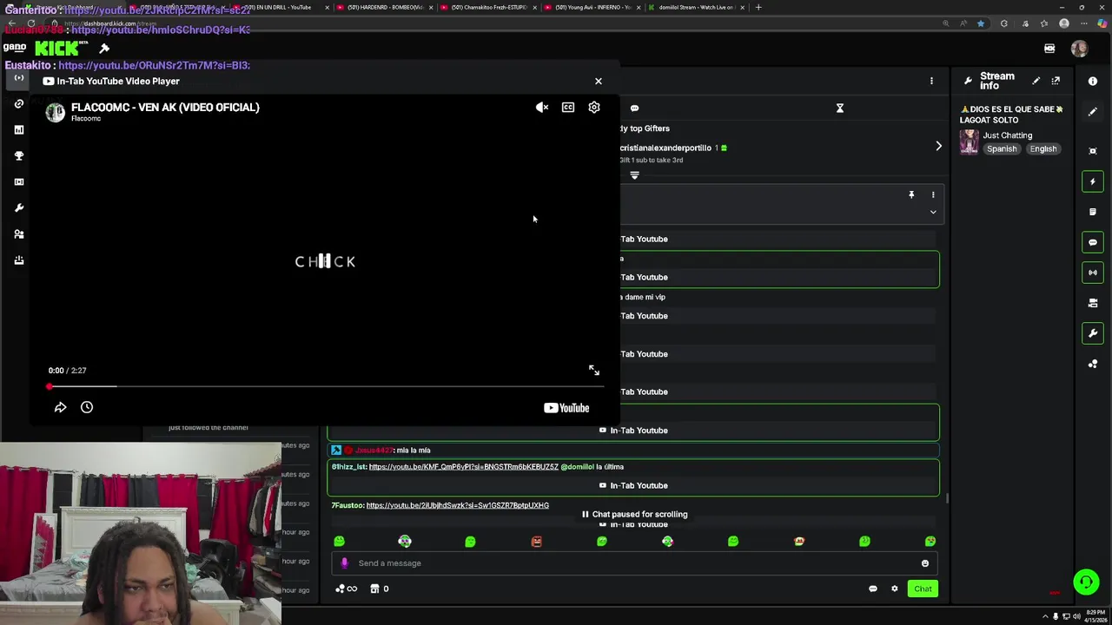Click the chat bubble icon near Chat button
1112x625 pixels.
[873, 589]
